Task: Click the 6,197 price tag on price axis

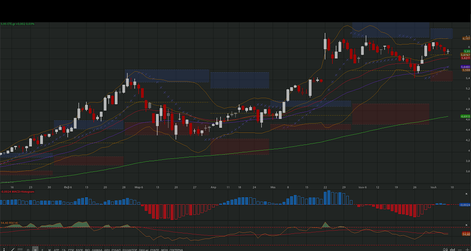Action: 466,38
